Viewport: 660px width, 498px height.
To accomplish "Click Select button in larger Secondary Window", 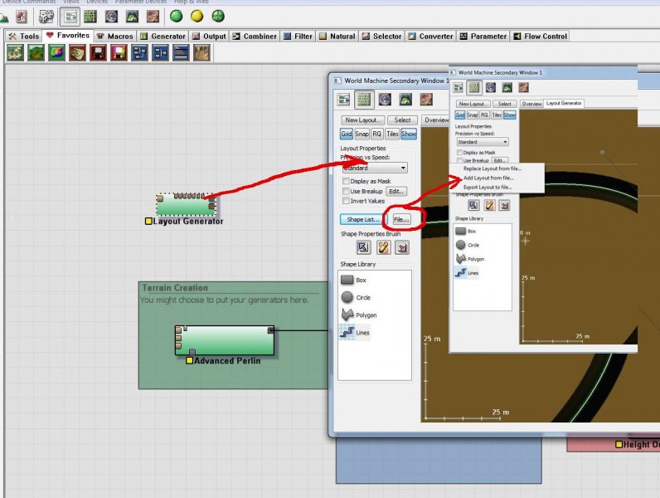I will pyautogui.click(x=402, y=120).
